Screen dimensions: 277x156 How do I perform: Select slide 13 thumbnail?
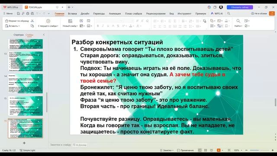point(26,61)
